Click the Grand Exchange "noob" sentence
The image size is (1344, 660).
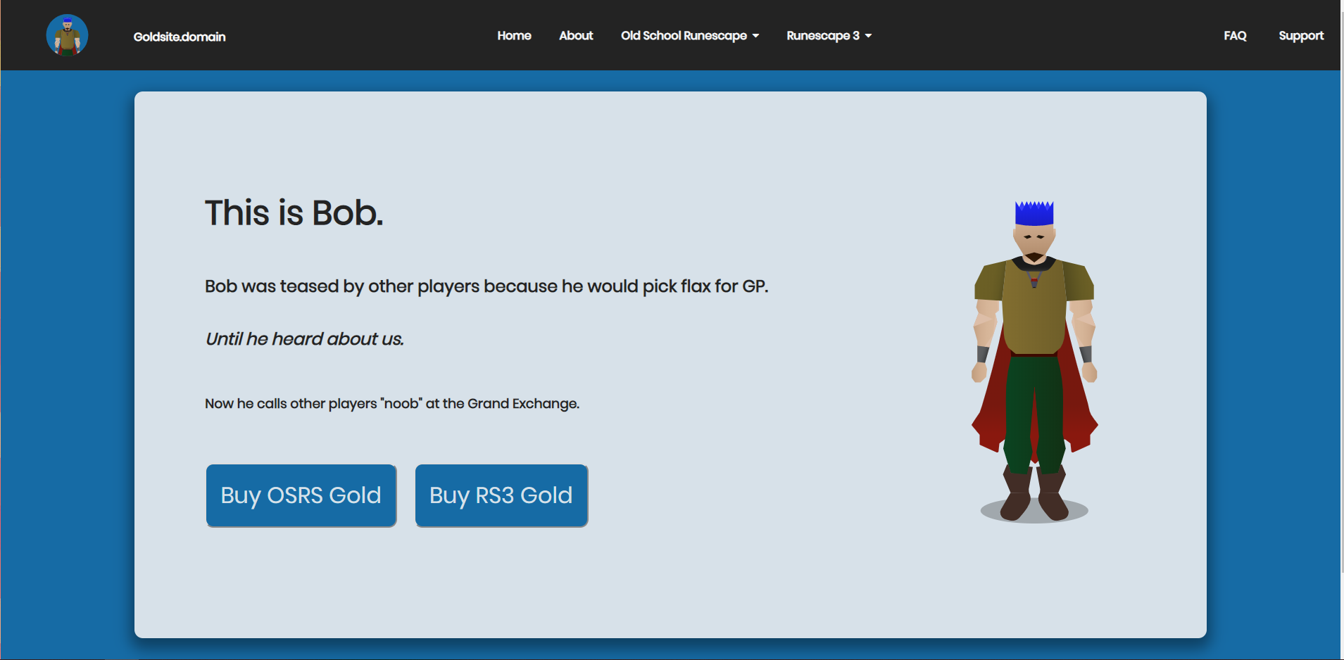[392, 404]
